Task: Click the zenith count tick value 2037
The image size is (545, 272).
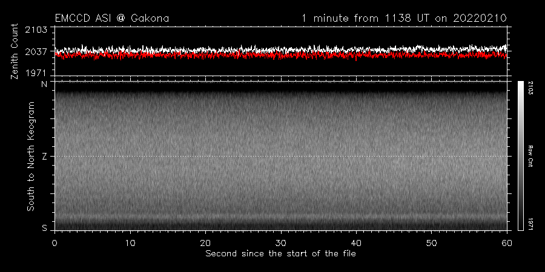Action: 36,52
